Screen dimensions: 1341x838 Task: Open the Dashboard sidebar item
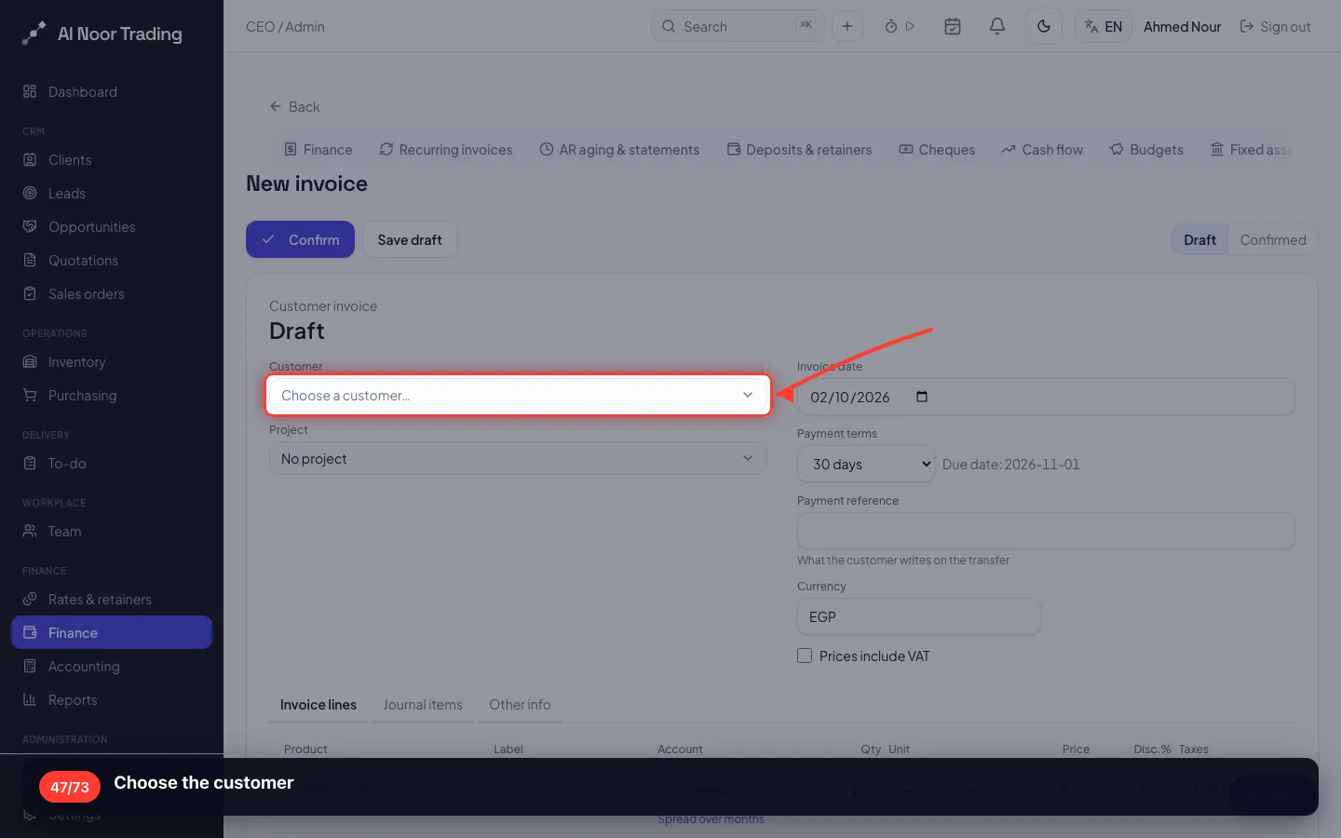tap(112, 91)
